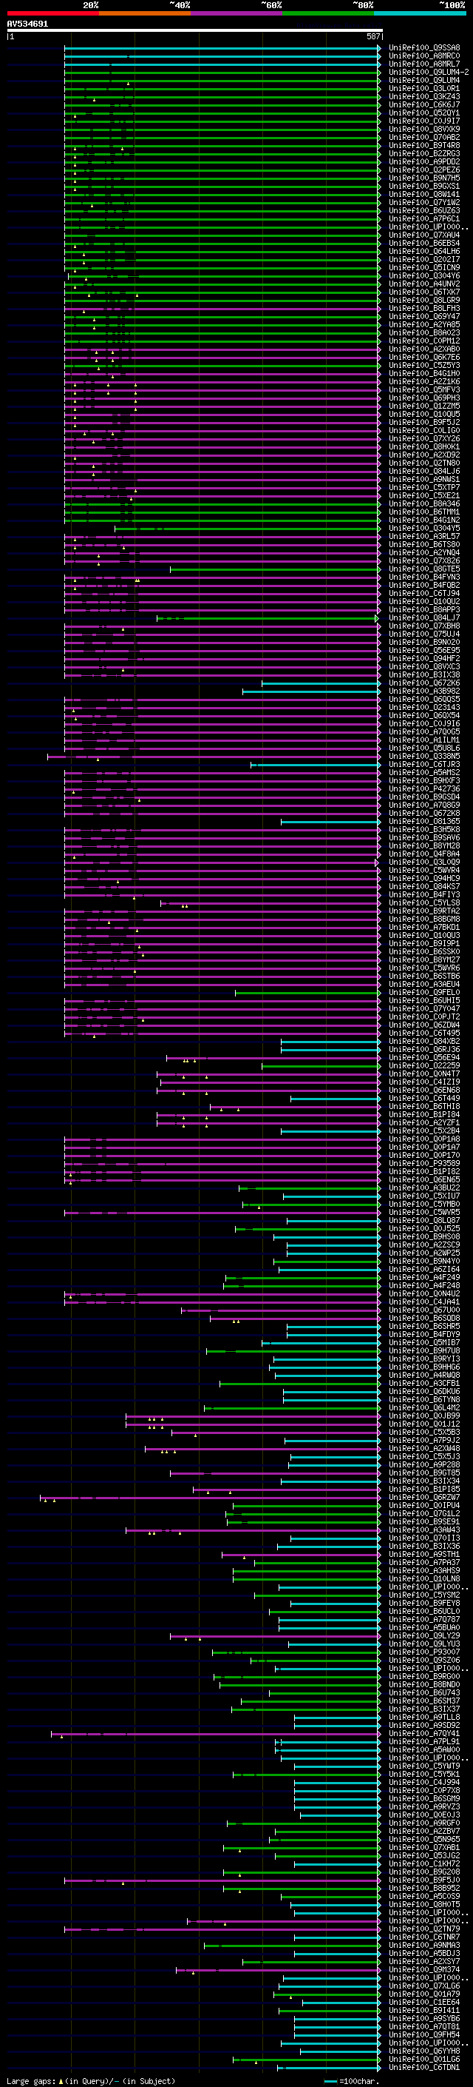The image size is (473, 2087).
Task: Select the UniRef100_A4UNV2 label
Action: coord(424,284)
